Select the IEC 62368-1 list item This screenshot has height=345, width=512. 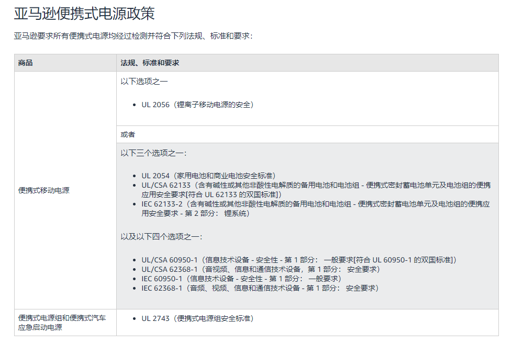click(x=260, y=288)
